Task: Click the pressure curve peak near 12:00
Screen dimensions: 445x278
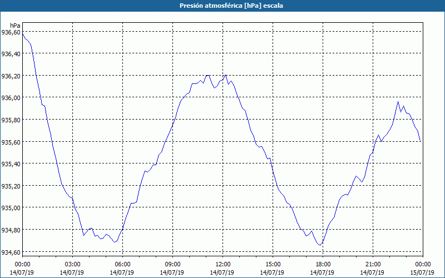Action: click(226, 75)
